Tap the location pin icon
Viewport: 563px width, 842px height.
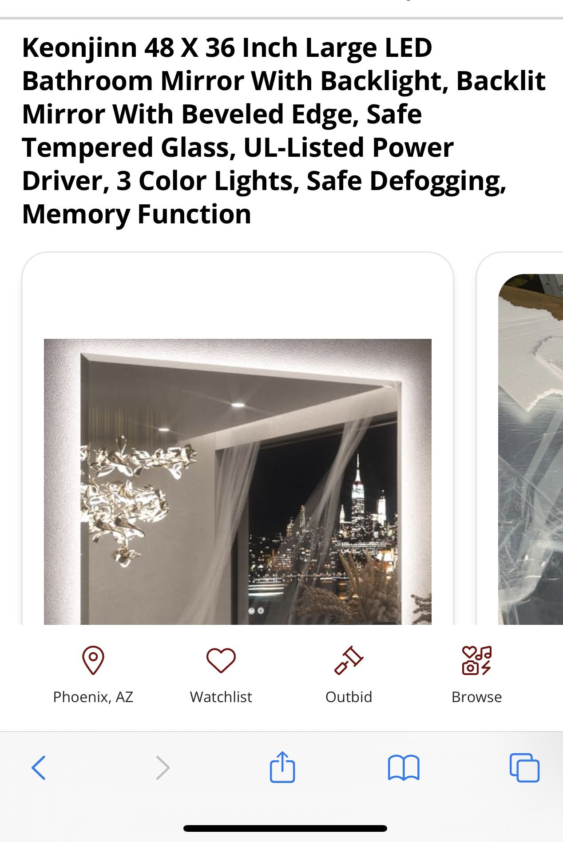pos(93,660)
